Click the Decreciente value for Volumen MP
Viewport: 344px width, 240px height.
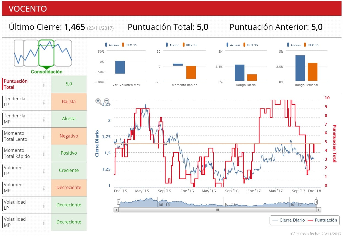69,188
